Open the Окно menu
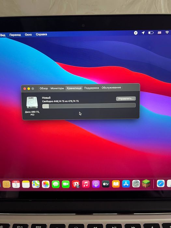The height and width of the screenshot is (228, 171). pos(28,35)
